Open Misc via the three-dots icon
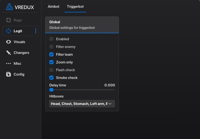Viewport: 200px width, 139px height. click(9, 63)
